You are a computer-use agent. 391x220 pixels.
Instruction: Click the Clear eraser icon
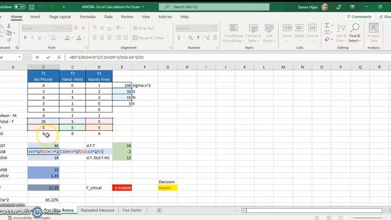pos(327,39)
